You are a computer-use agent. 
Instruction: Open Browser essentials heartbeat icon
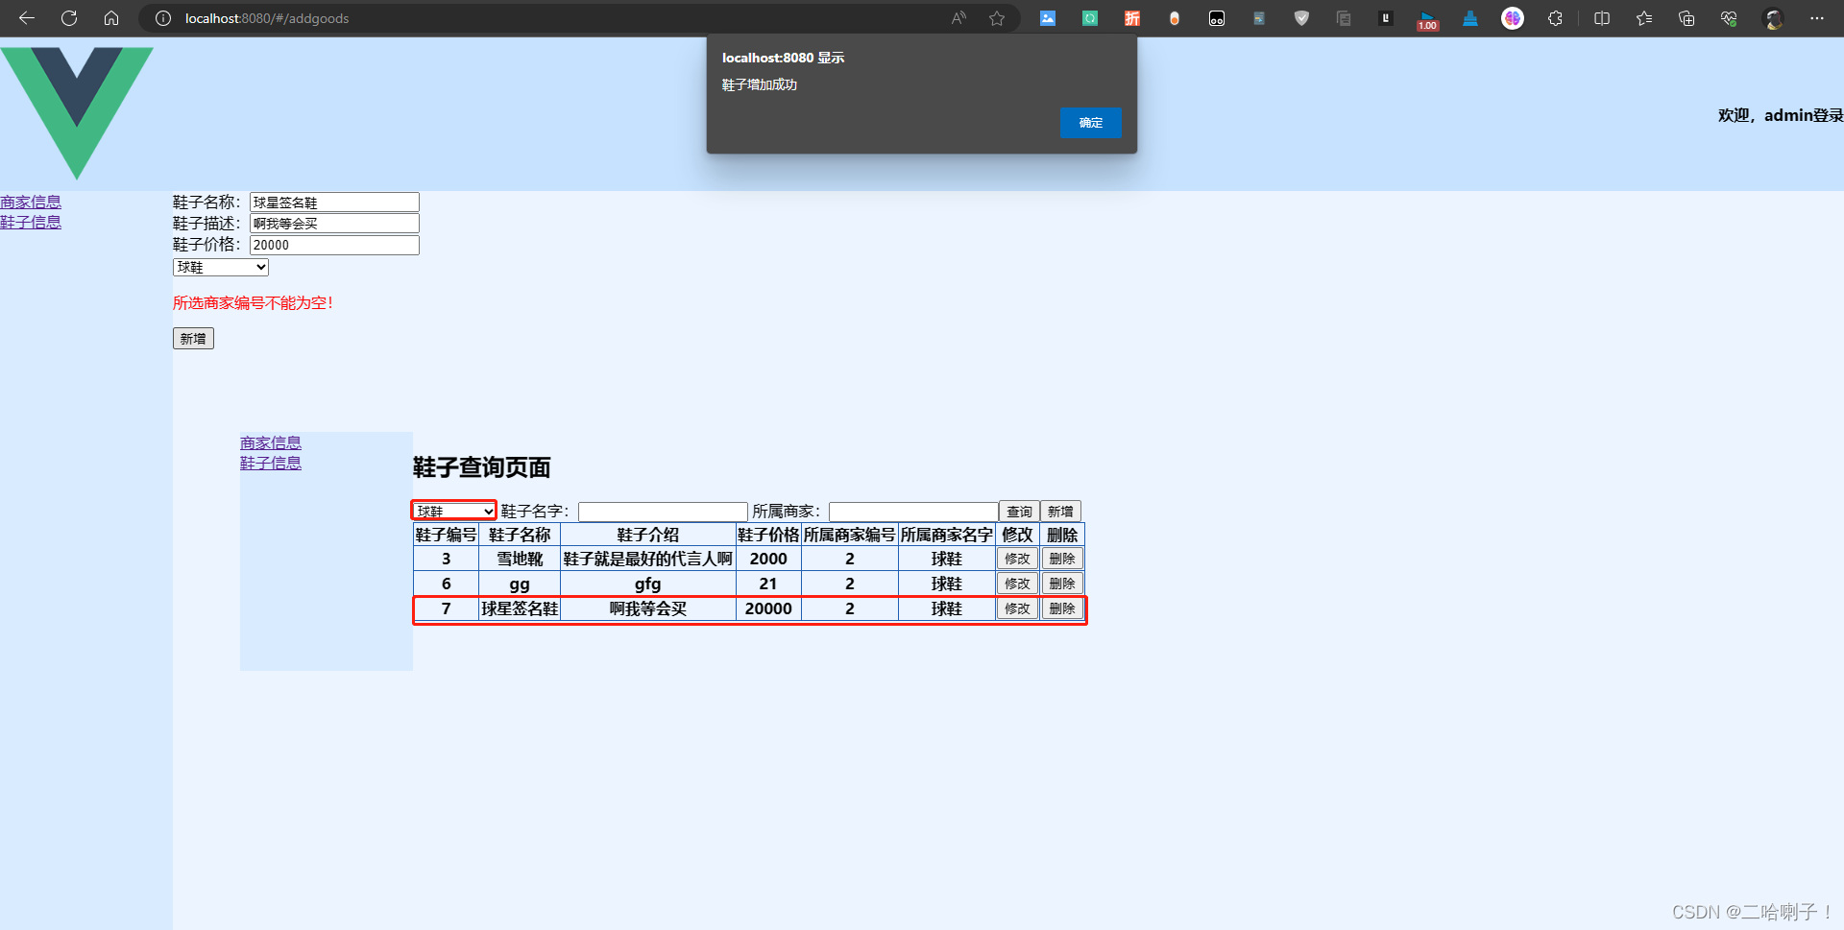point(1729,18)
